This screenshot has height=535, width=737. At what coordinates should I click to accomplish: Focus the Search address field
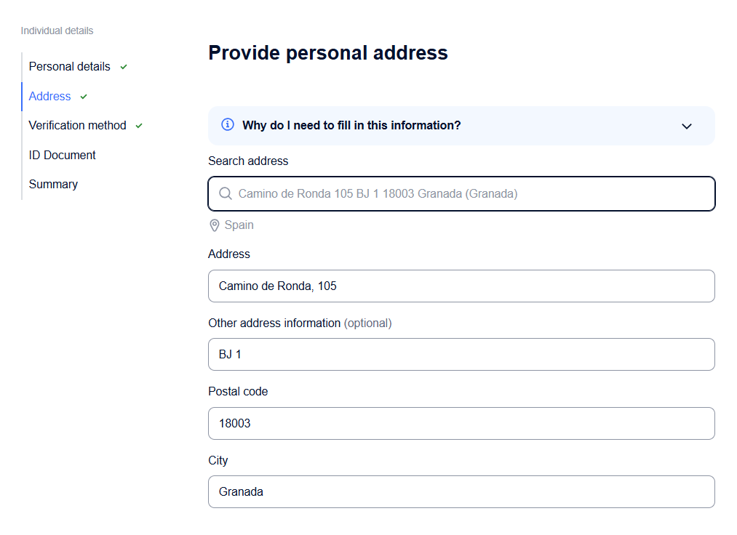tap(461, 193)
